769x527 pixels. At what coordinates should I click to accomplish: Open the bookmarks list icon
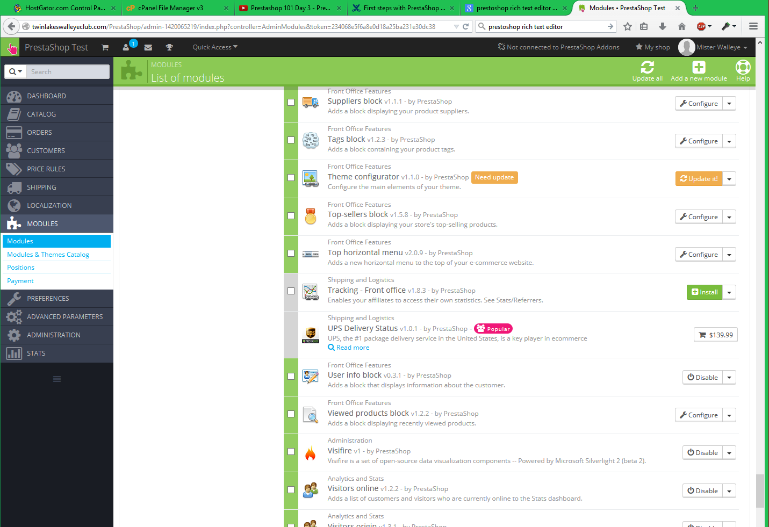point(644,26)
